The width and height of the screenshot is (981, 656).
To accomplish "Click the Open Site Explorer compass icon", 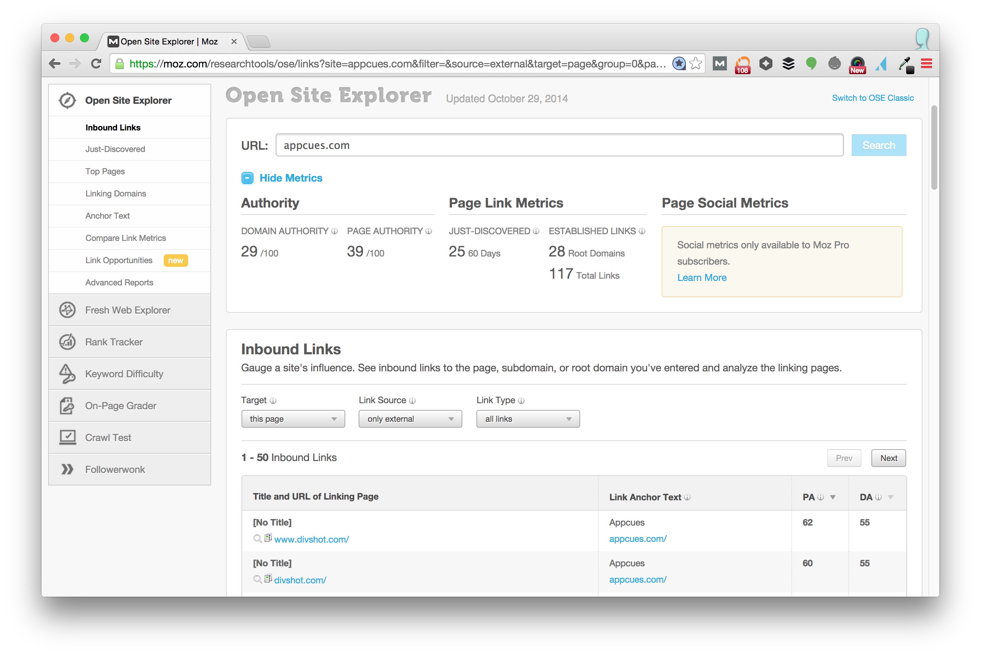I will click(67, 100).
